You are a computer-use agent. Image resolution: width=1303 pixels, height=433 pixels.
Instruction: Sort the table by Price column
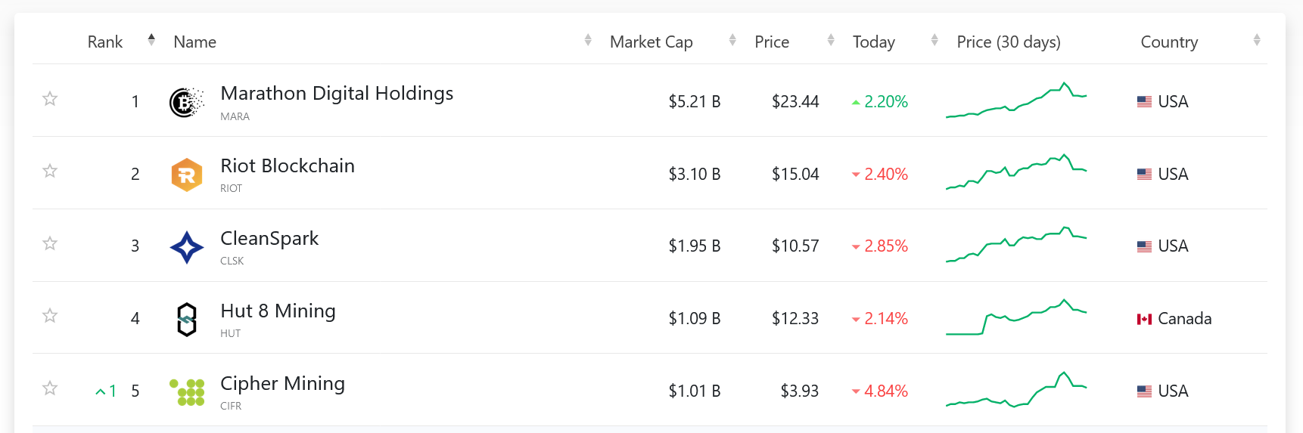point(772,42)
